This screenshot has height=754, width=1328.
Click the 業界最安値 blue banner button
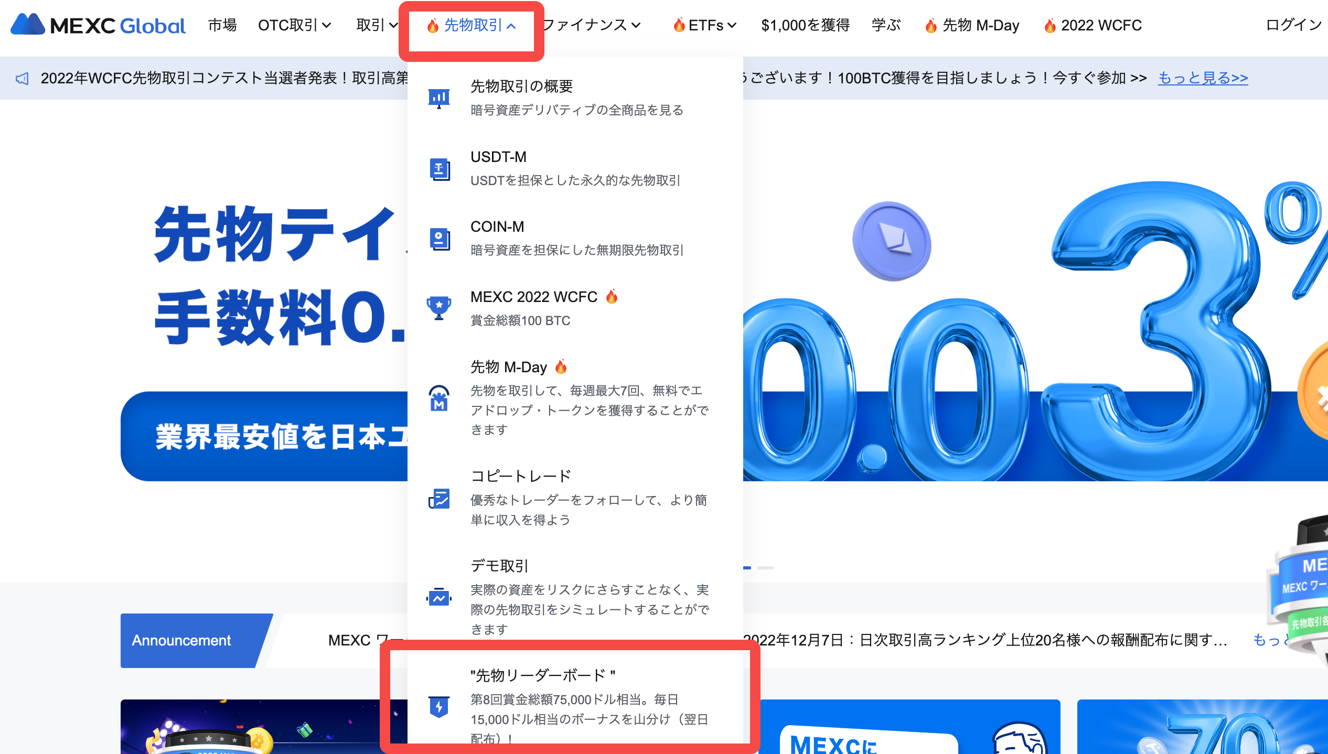pyautogui.click(x=264, y=436)
